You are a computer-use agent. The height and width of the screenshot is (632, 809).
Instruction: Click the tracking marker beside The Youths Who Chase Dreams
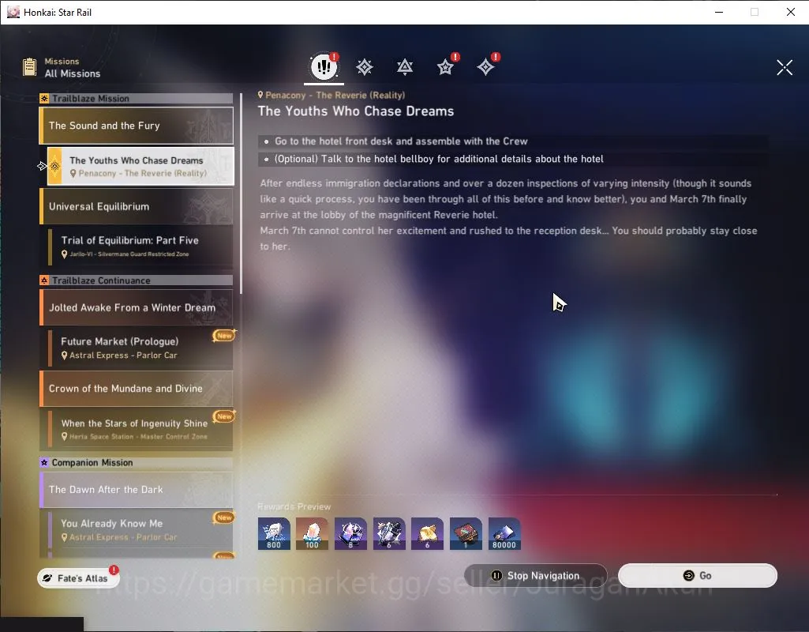pyautogui.click(x=43, y=166)
